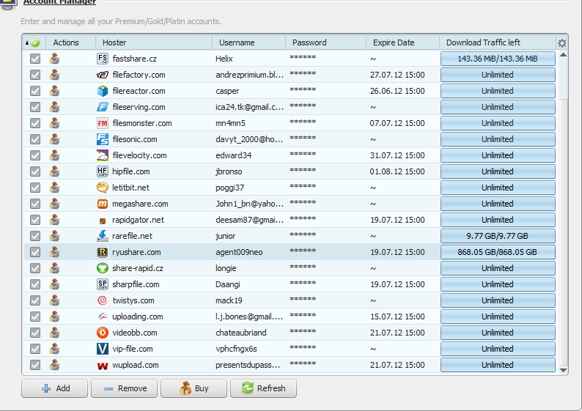The width and height of the screenshot is (582, 411).
Task: Click the Add account button
Action: (54, 388)
